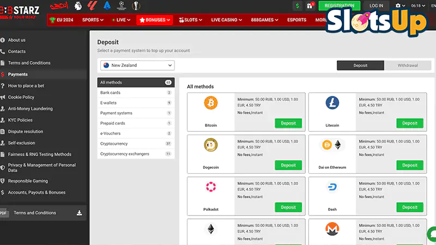Switch to the Withdrawal tab
The height and width of the screenshot is (245, 436).
408,65
